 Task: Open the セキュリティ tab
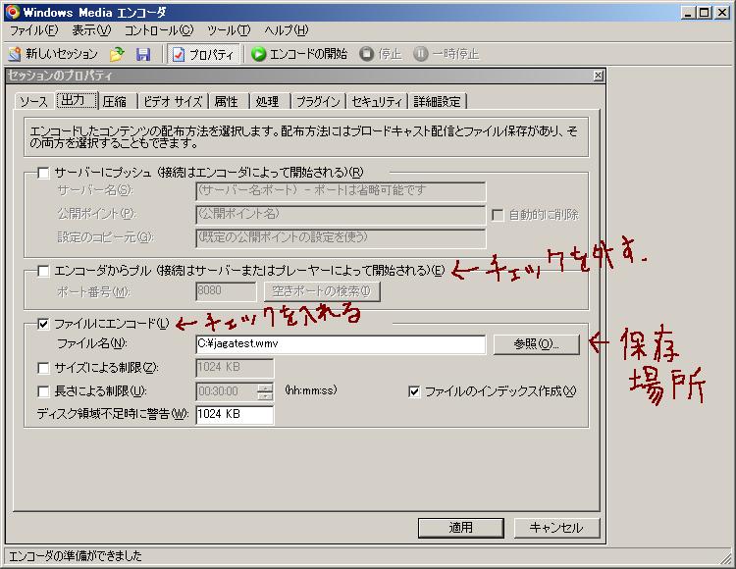pyautogui.click(x=377, y=101)
